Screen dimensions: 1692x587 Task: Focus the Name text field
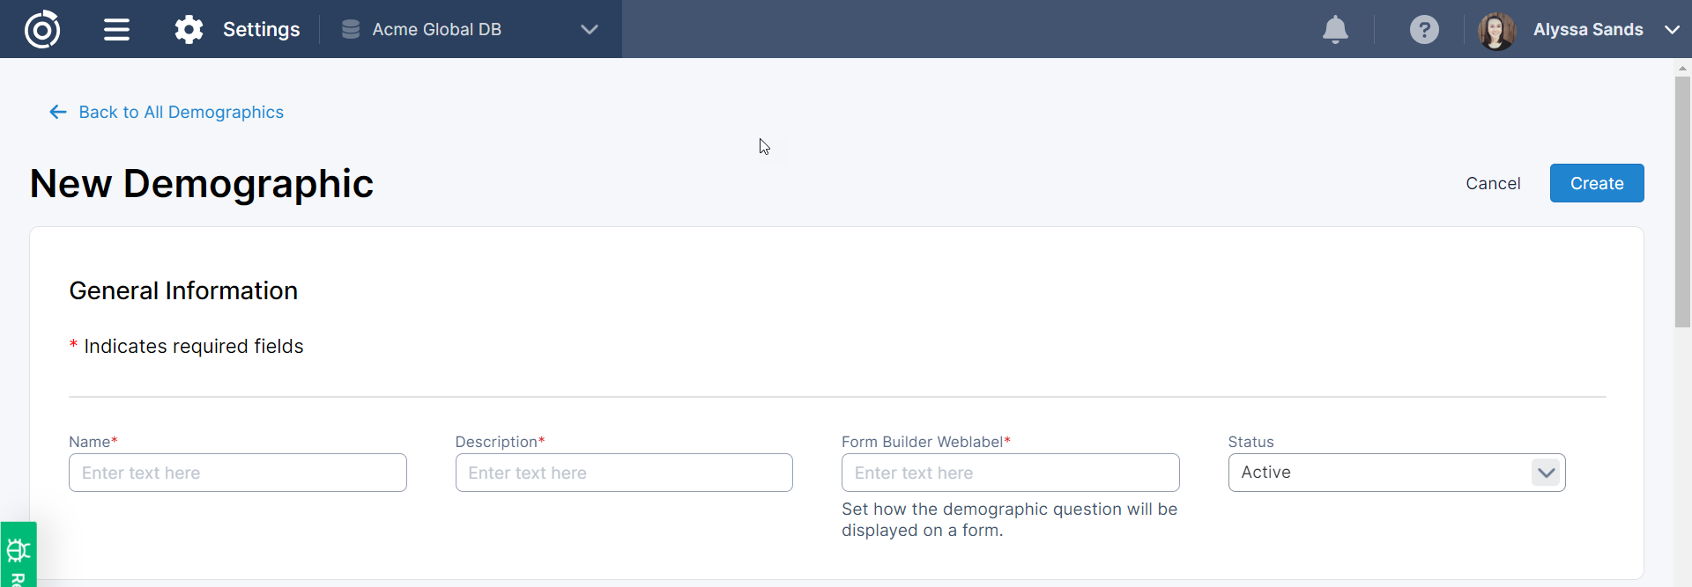tap(237, 473)
